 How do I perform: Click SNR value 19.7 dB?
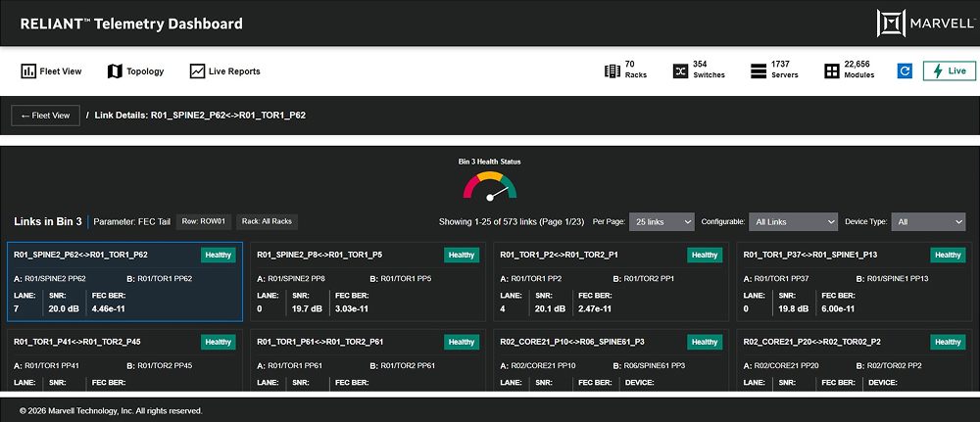308,308
